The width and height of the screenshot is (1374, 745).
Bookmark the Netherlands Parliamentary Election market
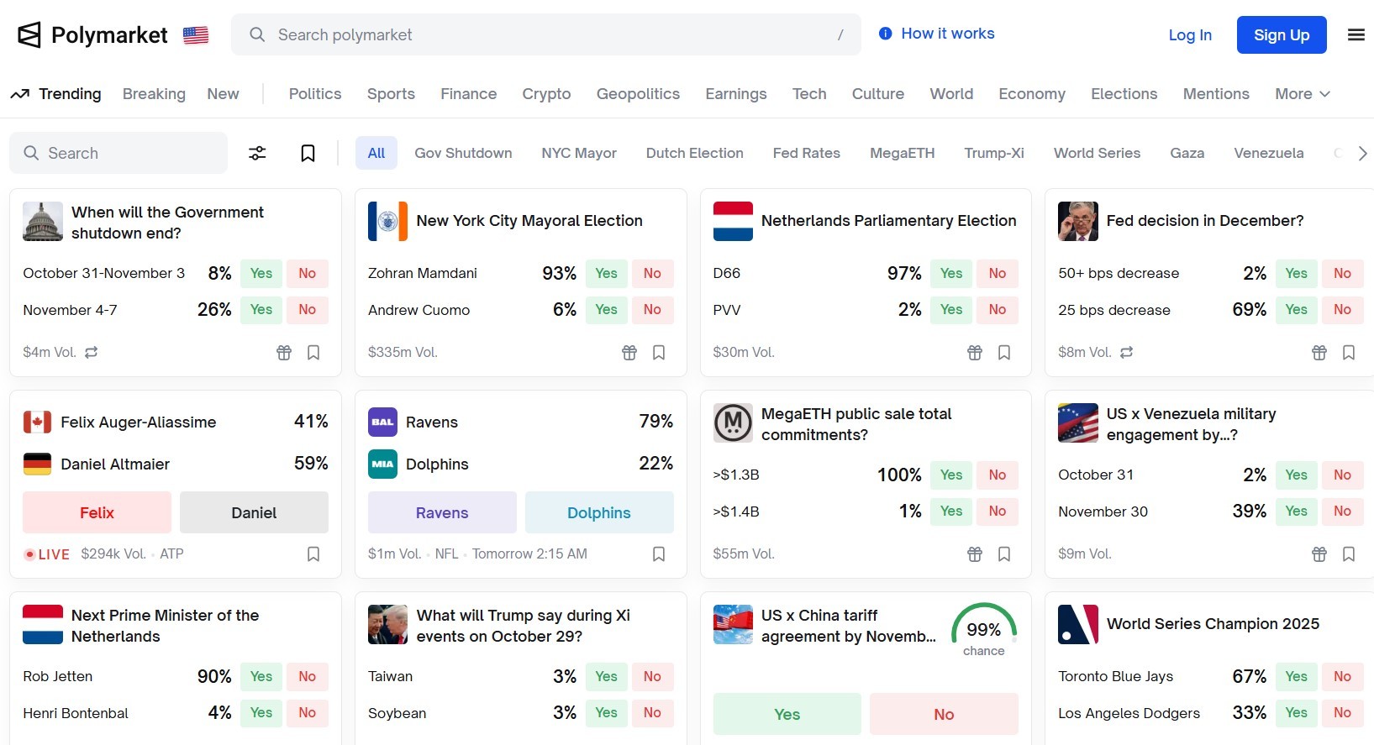1003,353
